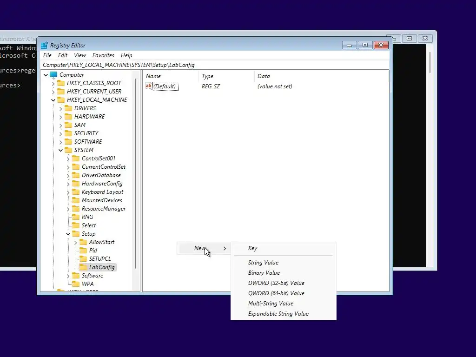This screenshot has width=476, height=357.
Task: Click the HKEY_CURRENT_USER folder icon
Action: [61, 92]
